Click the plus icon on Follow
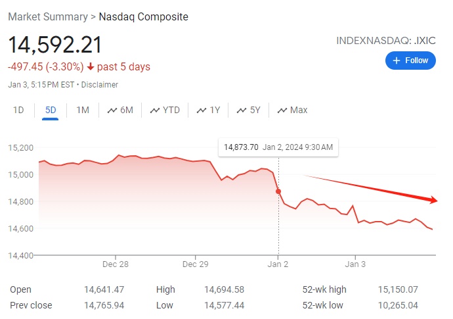This screenshot has width=453, height=319. 397,61
